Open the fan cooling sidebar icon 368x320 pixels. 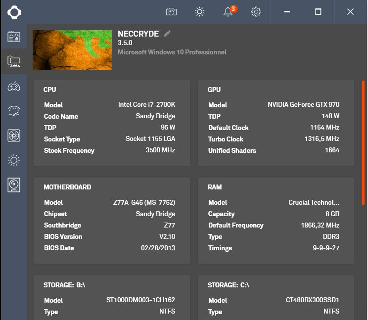pyautogui.click(x=13, y=136)
